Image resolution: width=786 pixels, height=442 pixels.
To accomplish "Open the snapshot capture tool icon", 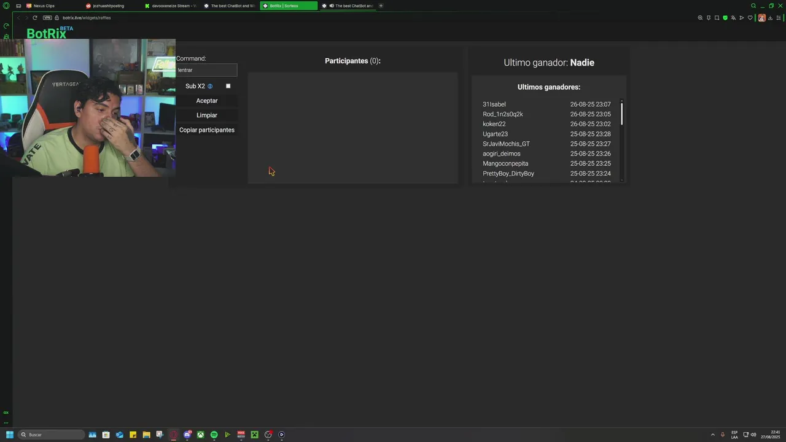I will pyautogui.click(x=717, y=18).
